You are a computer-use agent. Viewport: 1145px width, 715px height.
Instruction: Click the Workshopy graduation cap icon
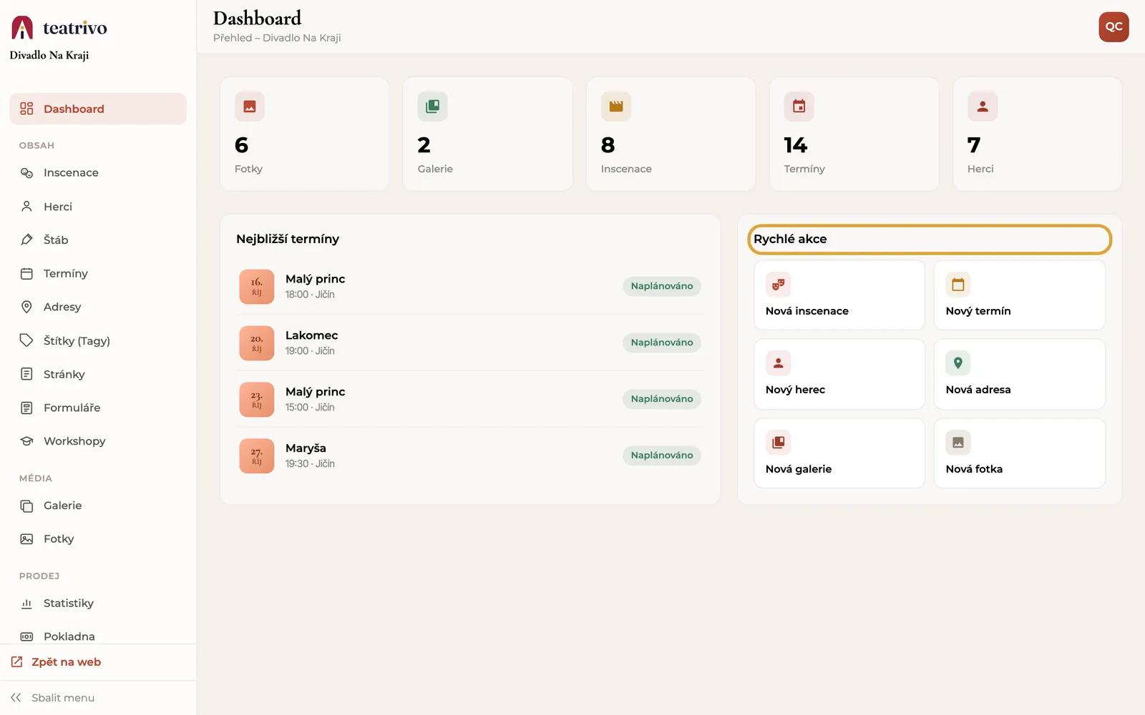pyautogui.click(x=26, y=441)
